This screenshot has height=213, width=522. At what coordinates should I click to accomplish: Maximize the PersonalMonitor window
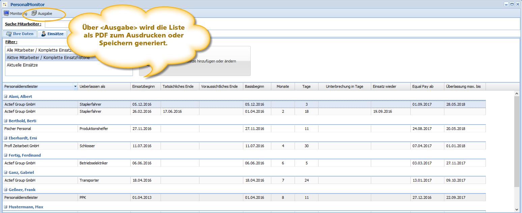click(512, 4)
